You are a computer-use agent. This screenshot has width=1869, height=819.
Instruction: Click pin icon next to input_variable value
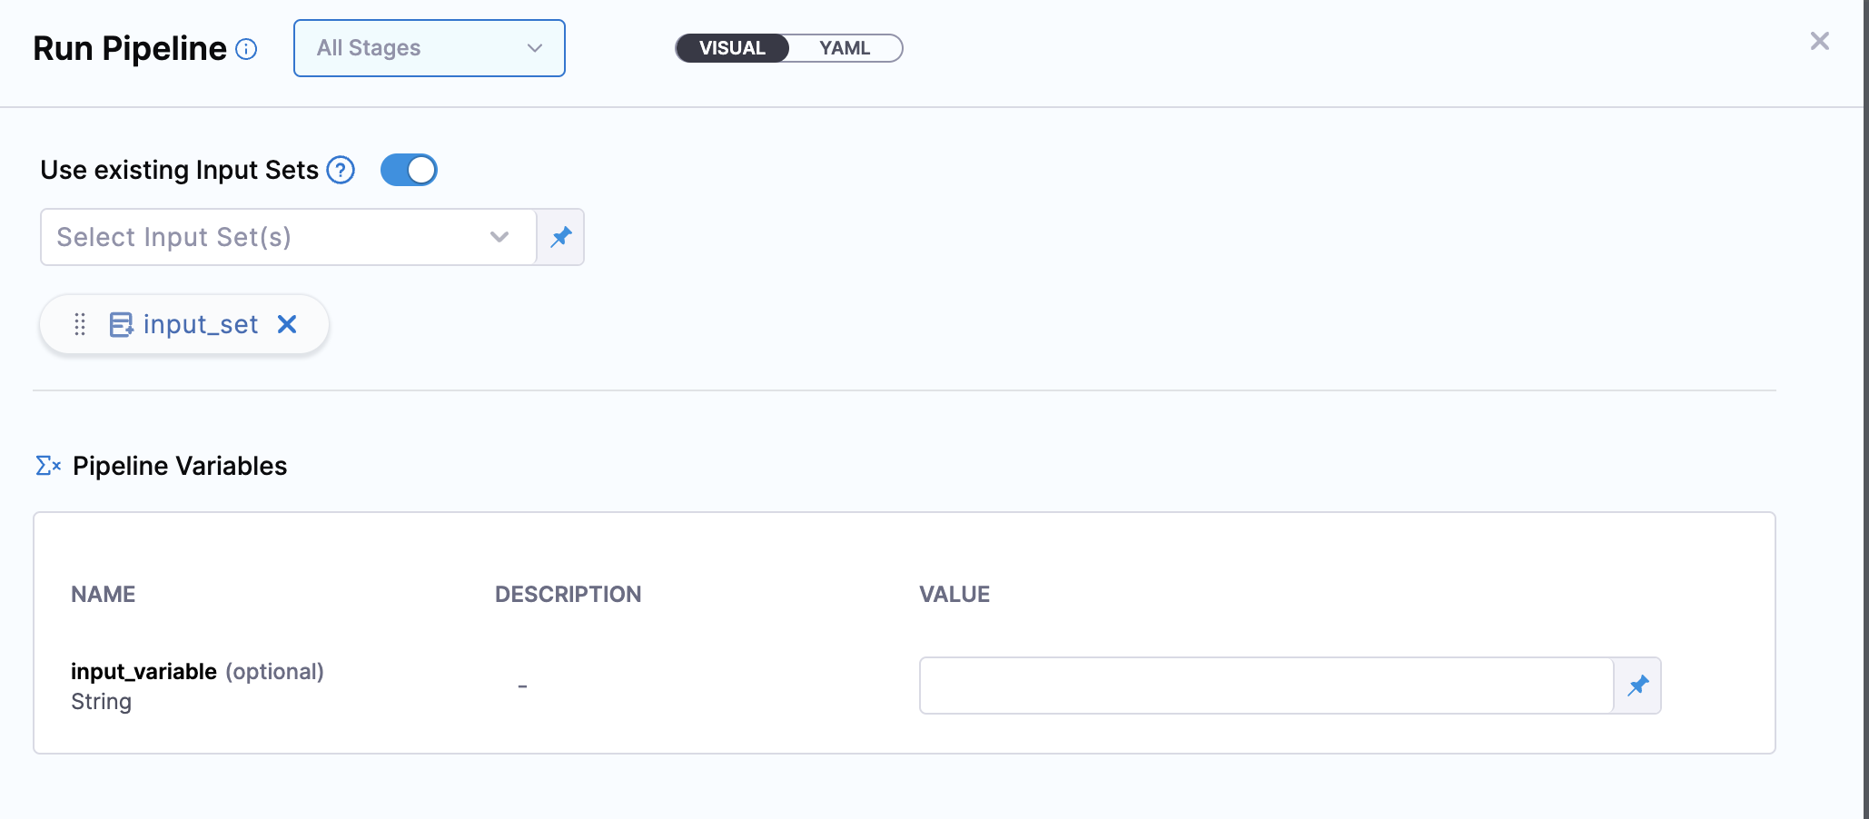[x=1637, y=686]
